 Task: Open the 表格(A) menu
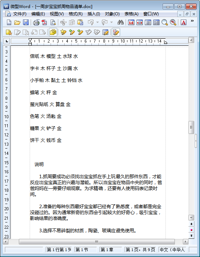pyautogui.click(x=132, y=14)
